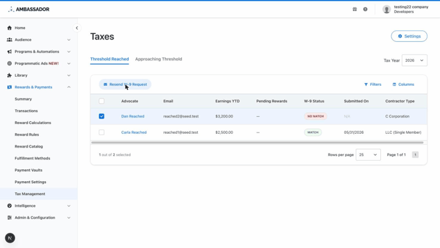Open Carla Reached advocate link
Viewport: 440px width, 248px height.
[x=134, y=133]
